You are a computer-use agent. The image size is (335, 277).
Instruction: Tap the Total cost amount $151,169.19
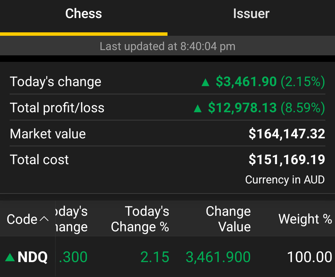click(x=287, y=159)
